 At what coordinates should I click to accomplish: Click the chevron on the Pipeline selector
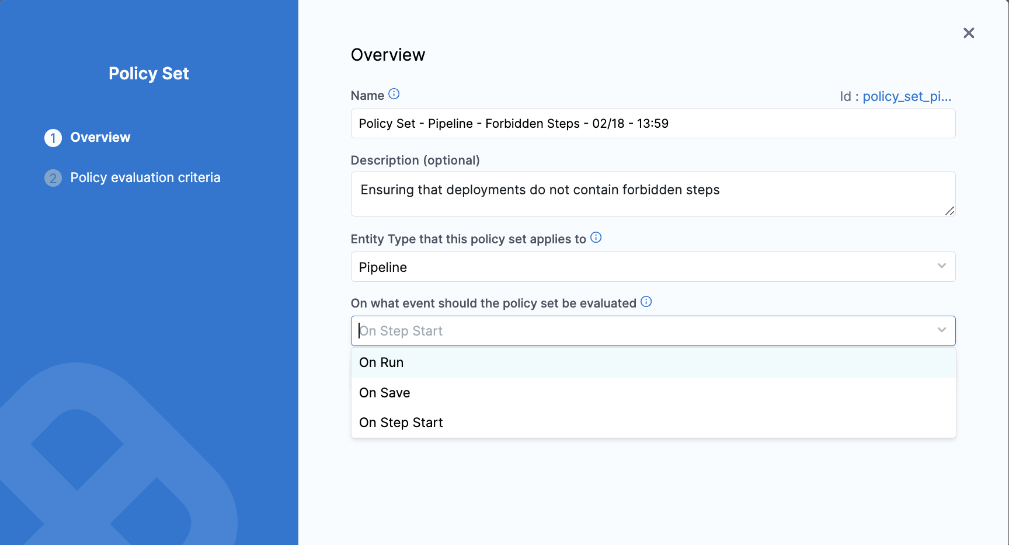(941, 266)
